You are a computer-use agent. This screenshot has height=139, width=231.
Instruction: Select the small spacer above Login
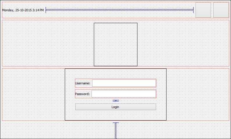pyautogui.click(x=116, y=101)
